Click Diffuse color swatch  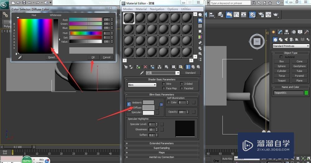[148, 107]
